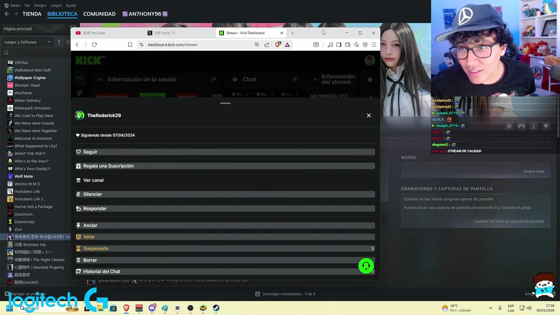
Task: Click the Steam sort ascending arrow
Action: point(59,42)
